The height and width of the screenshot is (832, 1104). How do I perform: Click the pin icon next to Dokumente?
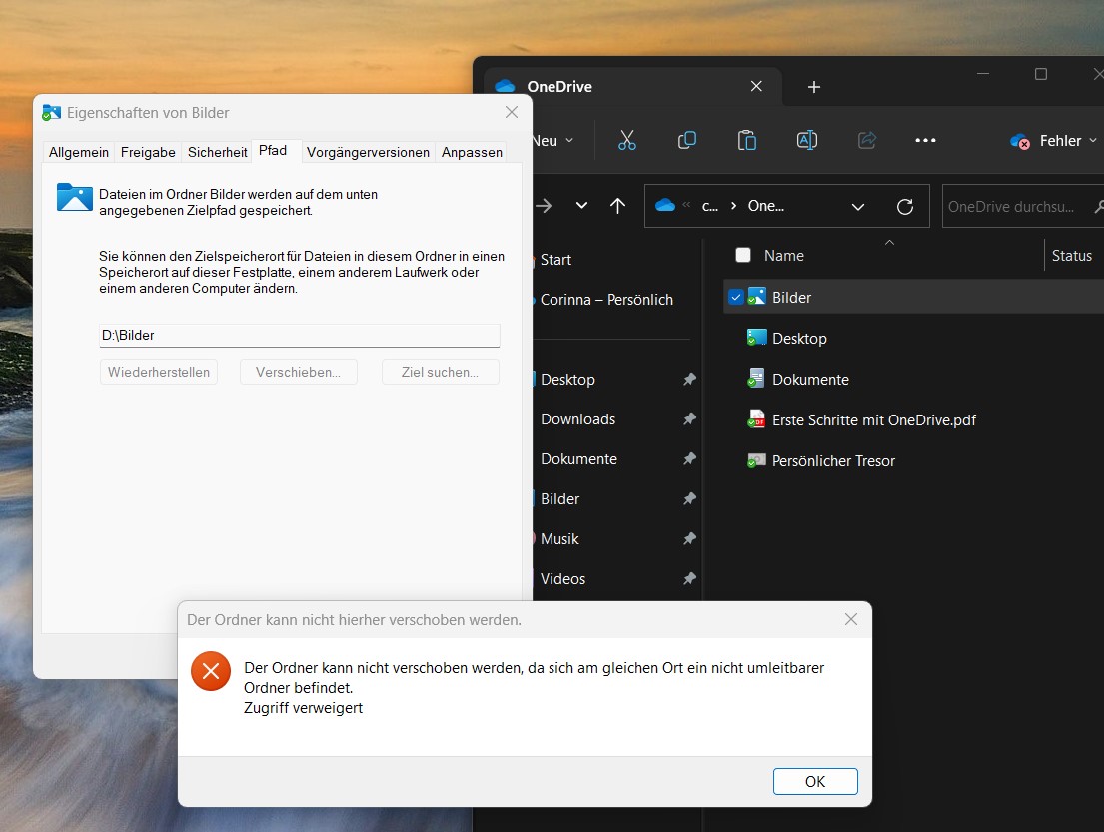[x=689, y=458]
